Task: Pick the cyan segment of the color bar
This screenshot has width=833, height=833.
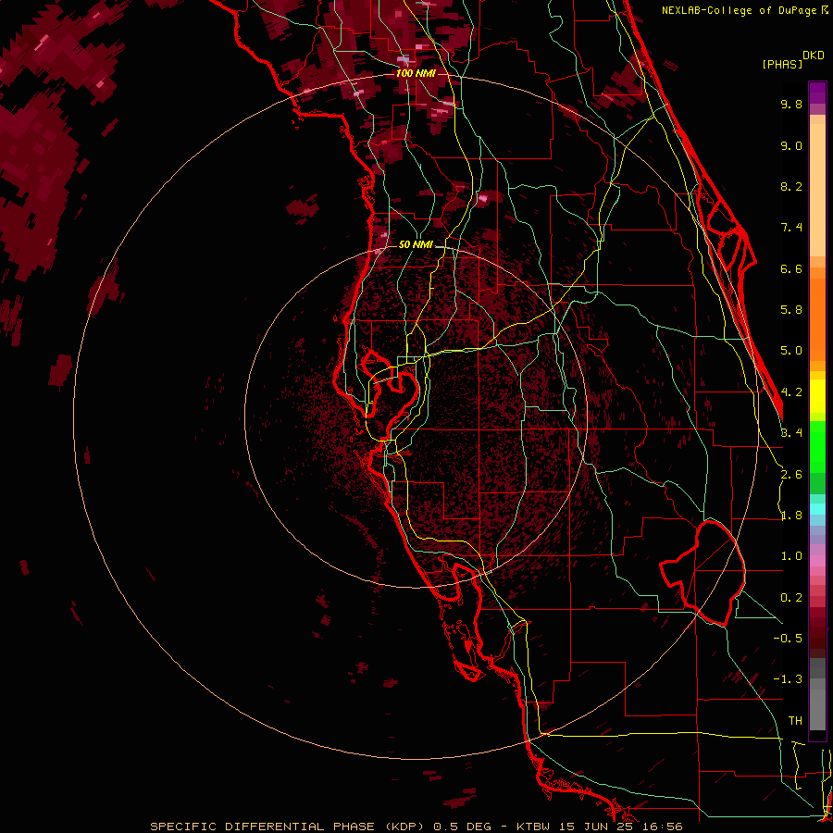Action: [x=817, y=509]
